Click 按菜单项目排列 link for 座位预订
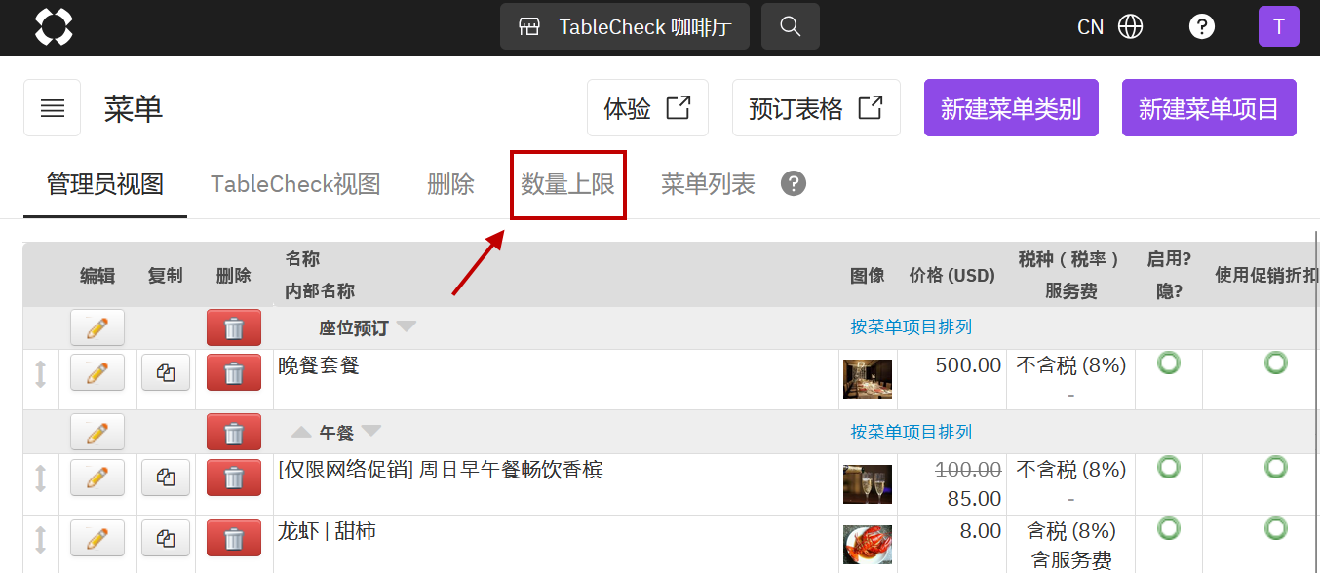Image resolution: width=1320 pixels, height=573 pixels. point(911,327)
